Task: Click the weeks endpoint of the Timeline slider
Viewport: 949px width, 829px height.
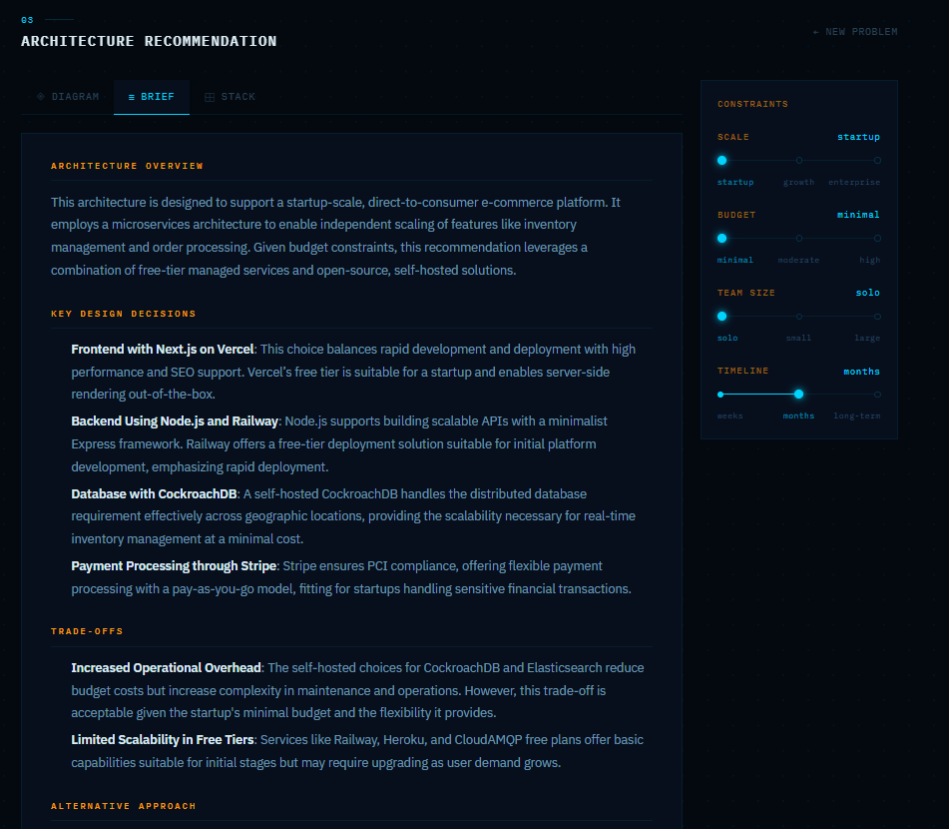Action: pyautogui.click(x=721, y=394)
